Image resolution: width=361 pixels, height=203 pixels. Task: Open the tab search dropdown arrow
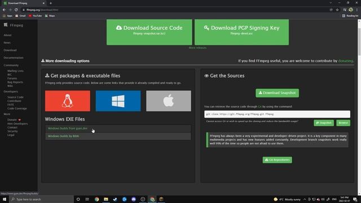tap(331, 3)
